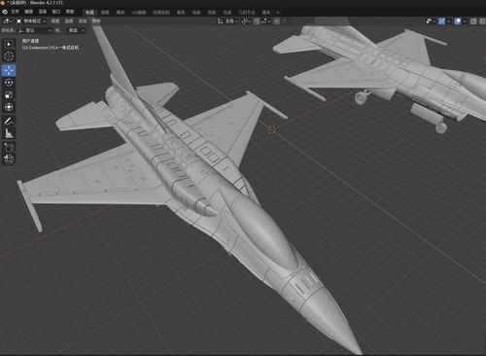
Task: Open the 编辑 (Edit) menu
Action: click(x=29, y=12)
